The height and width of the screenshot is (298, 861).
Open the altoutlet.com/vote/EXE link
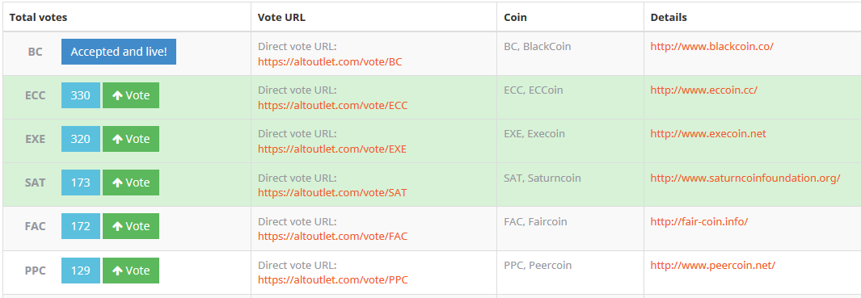[332, 149]
